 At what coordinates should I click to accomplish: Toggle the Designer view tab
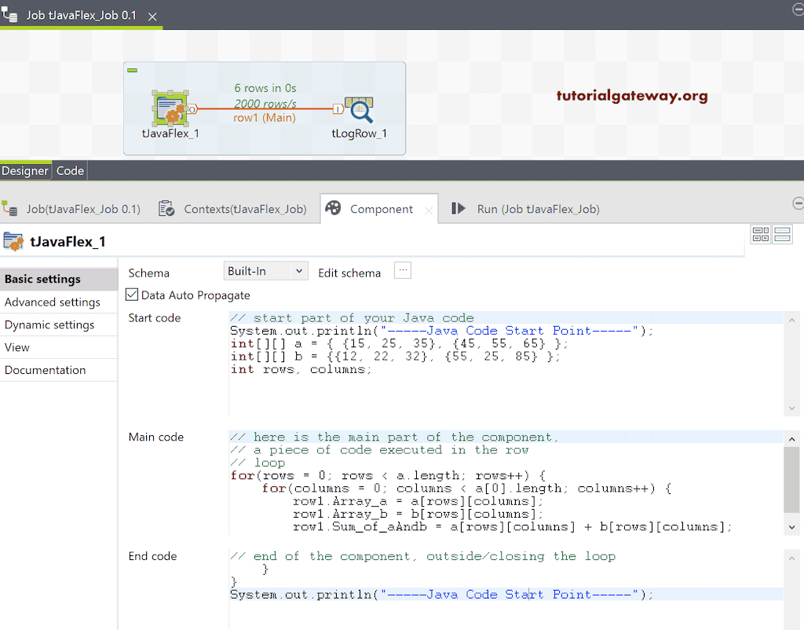point(26,170)
